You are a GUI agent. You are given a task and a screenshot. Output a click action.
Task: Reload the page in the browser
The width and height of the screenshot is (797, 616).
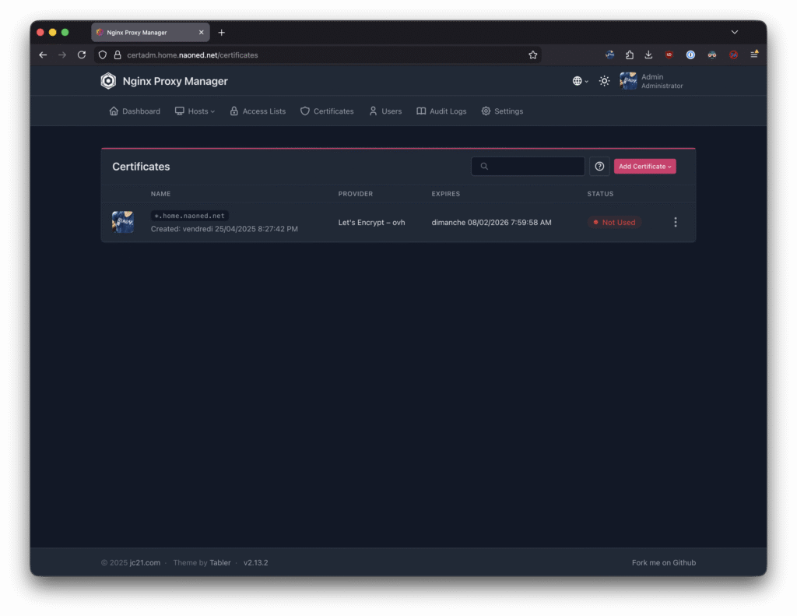click(x=82, y=55)
